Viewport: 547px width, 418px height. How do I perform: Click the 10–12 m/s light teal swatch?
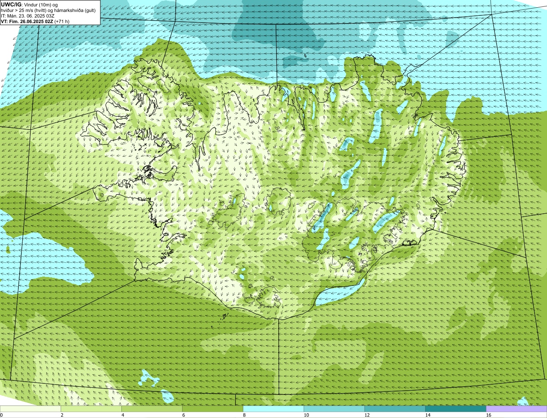click(334, 409)
